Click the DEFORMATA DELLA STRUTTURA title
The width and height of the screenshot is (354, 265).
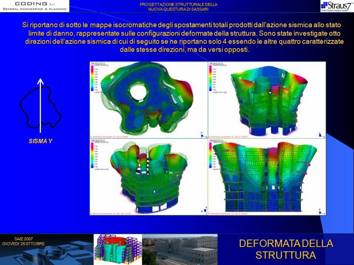coord(286,249)
